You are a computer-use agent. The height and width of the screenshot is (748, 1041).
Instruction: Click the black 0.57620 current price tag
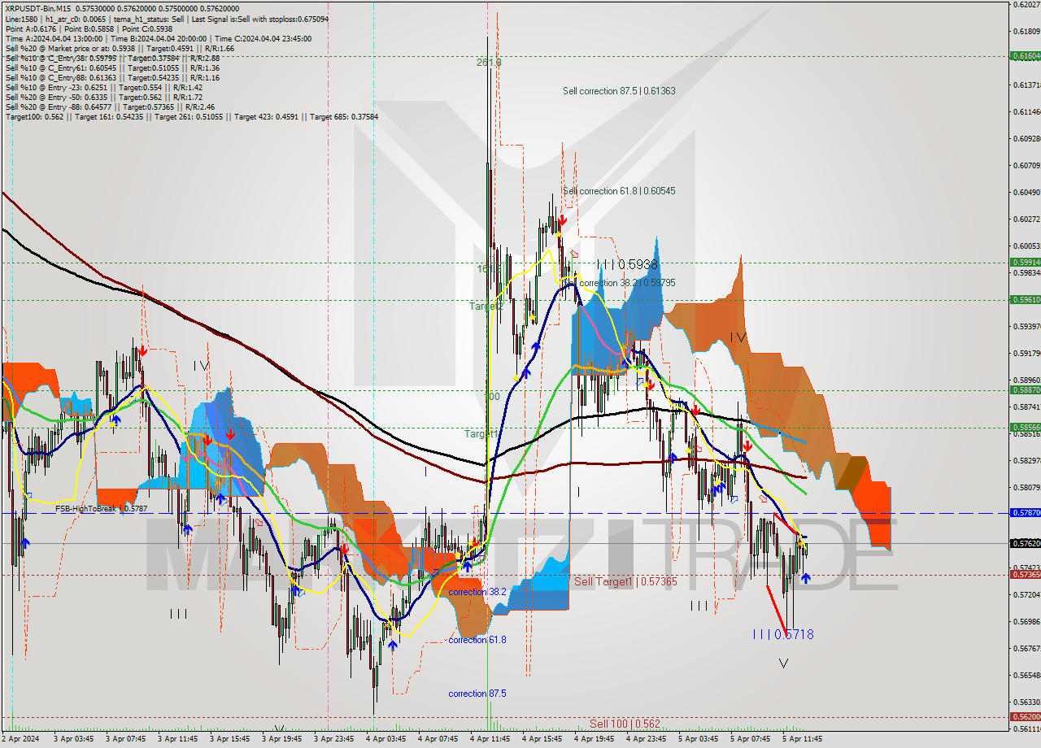(x=1025, y=543)
